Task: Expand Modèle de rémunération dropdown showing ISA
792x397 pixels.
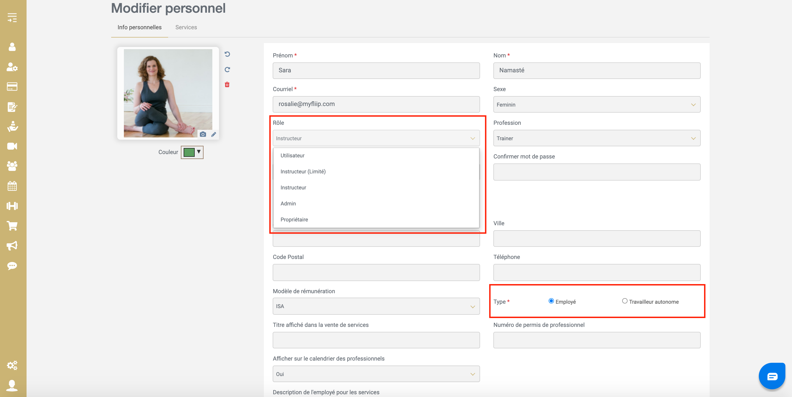Action: click(x=376, y=306)
